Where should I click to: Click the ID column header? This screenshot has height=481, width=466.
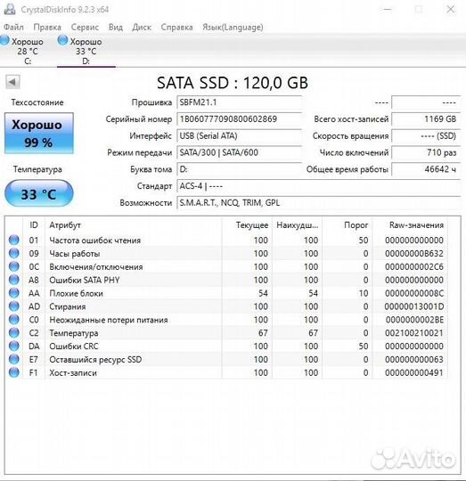point(34,225)
